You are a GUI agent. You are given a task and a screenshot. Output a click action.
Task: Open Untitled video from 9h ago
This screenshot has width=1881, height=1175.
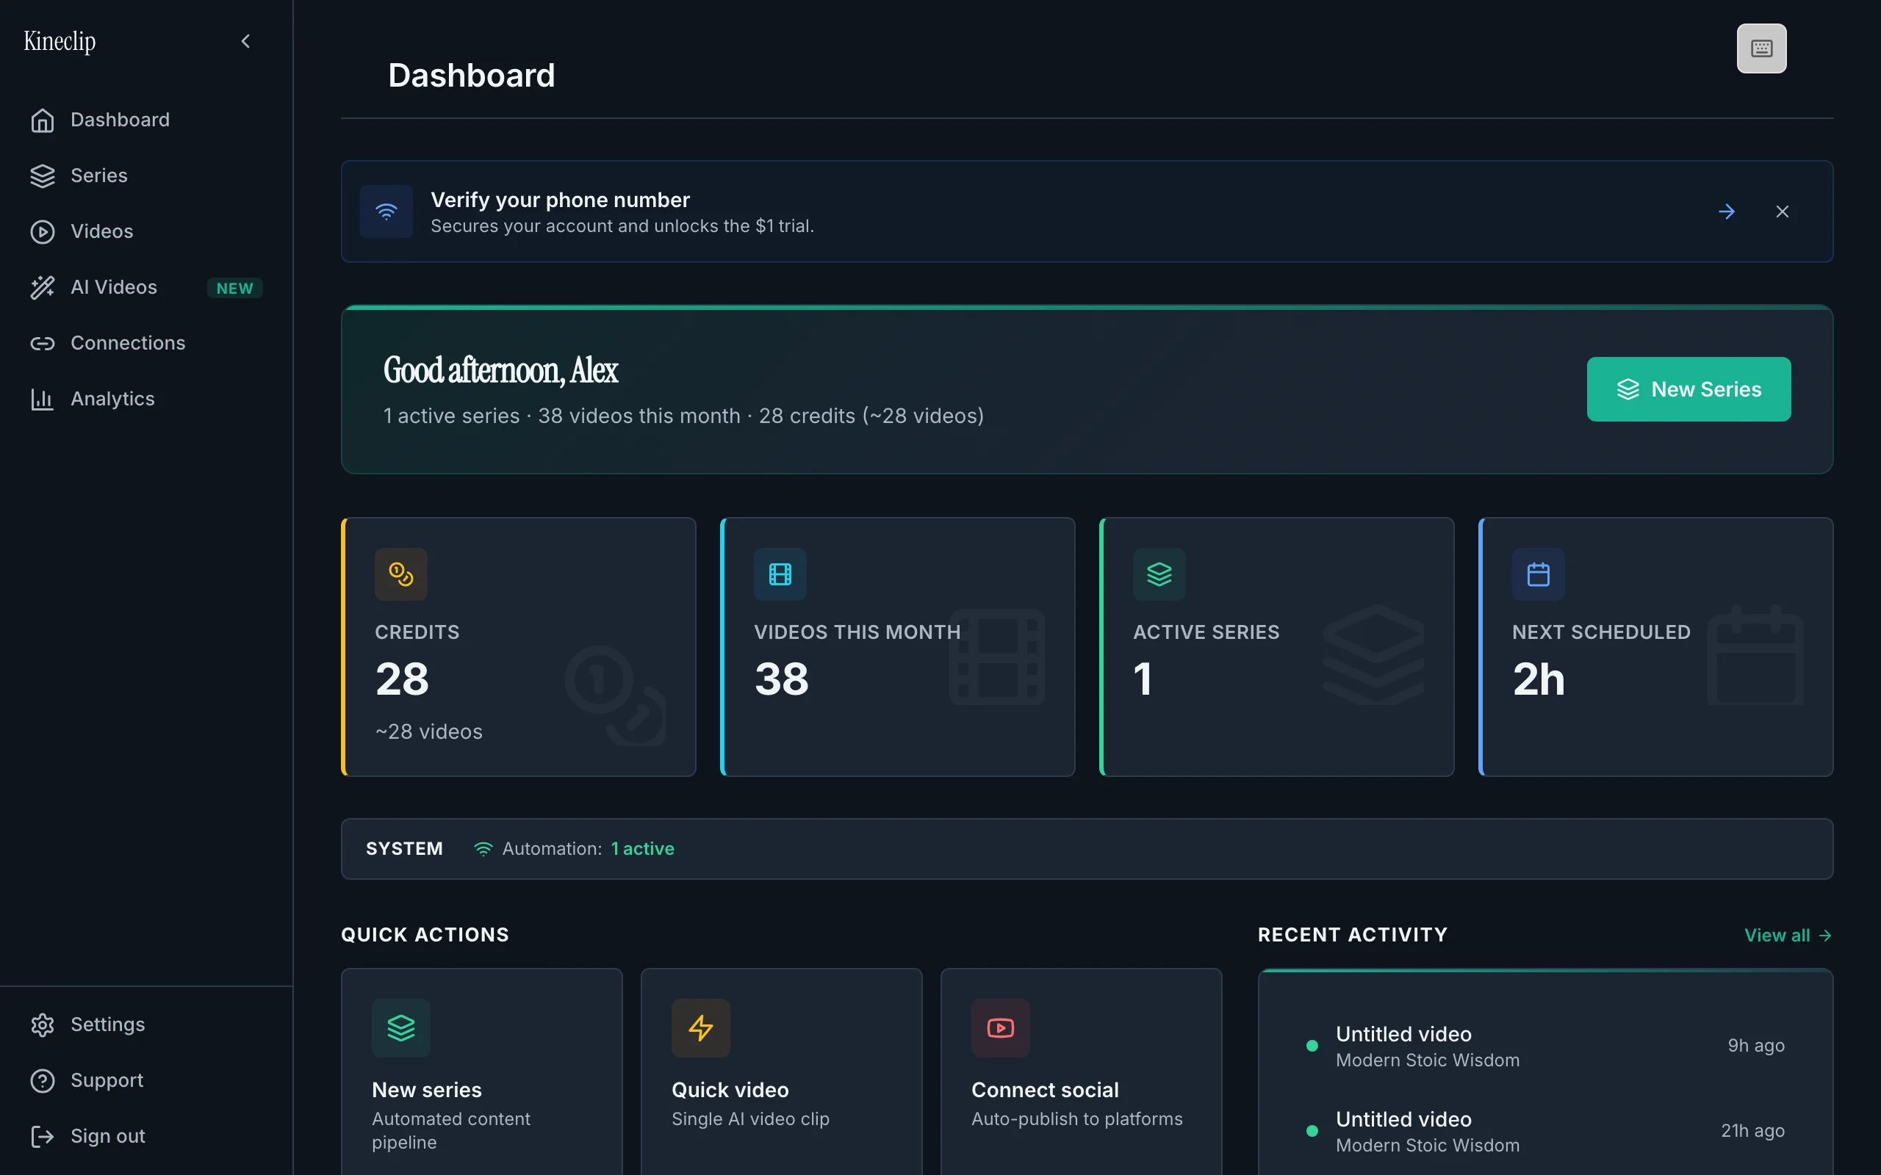tap(1545, 1046)
